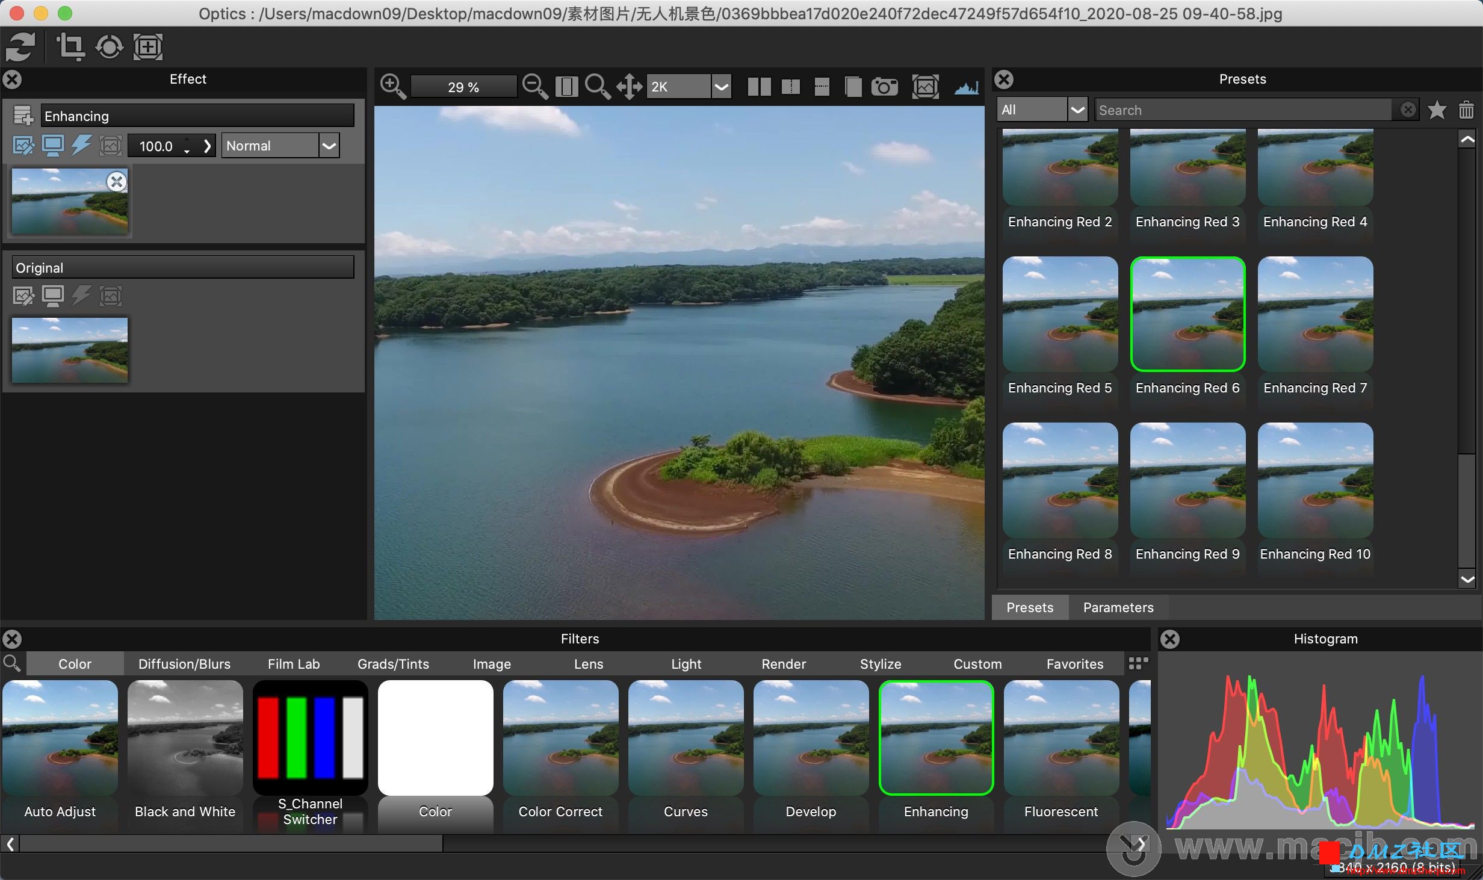The width and height of the screenshot is (1483, 880).
Task: Enable vertical split comparison view
Action: pyautogui.click(x=790, y=87)
